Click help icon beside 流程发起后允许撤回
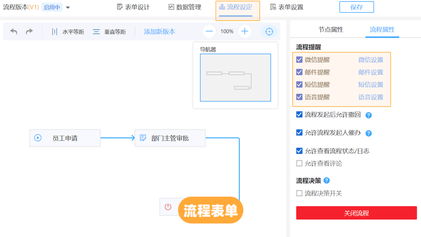Viewport: 421px width, 237px height. coord(368,115)
